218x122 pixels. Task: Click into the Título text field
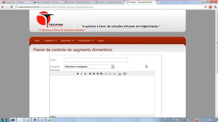(x=96, y=60)
